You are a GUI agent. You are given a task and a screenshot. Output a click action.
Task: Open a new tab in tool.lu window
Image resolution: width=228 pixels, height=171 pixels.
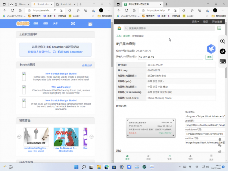(167, 4)
